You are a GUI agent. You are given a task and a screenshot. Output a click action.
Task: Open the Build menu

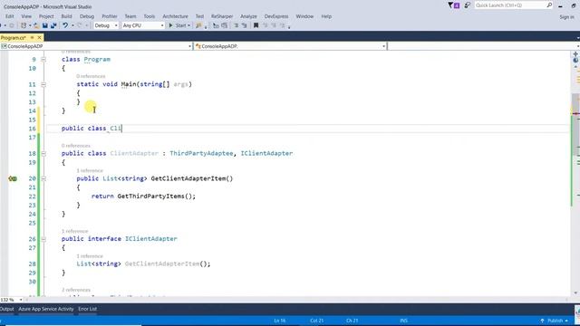[x=66, y=16]
